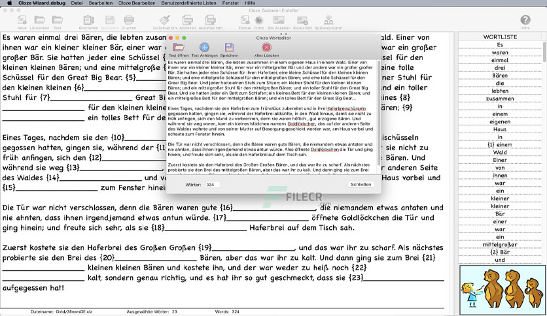Click the Abziehen Nth toolbar icon

pyautogui.click(x=210, y=20)
